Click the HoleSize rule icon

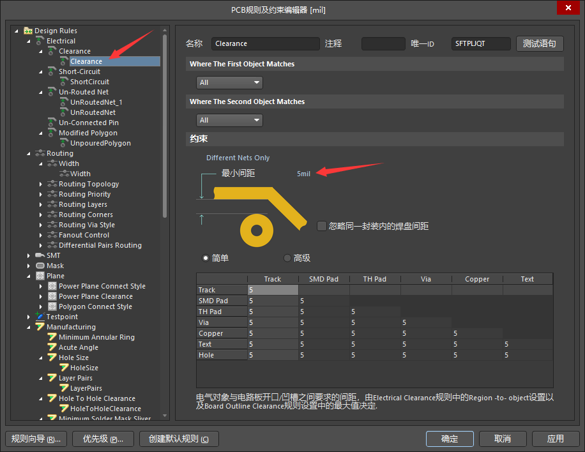[64, 368]
